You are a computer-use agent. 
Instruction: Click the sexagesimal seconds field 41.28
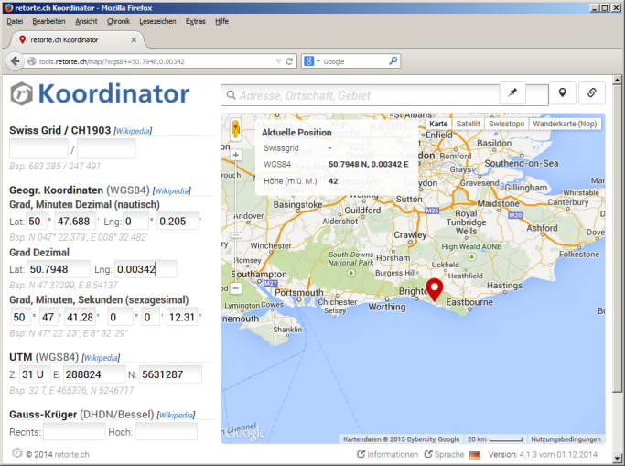coord(81,318)
